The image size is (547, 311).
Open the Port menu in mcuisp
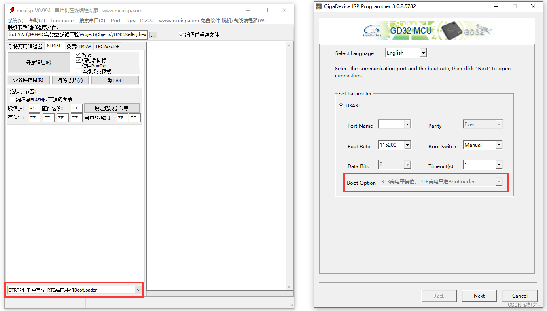[x=116, y=21]
